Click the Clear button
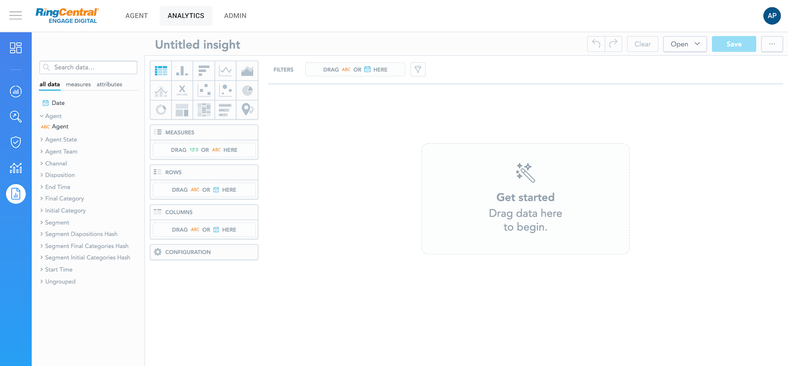This screenshot has width=788, height=366. coord(643,44)
